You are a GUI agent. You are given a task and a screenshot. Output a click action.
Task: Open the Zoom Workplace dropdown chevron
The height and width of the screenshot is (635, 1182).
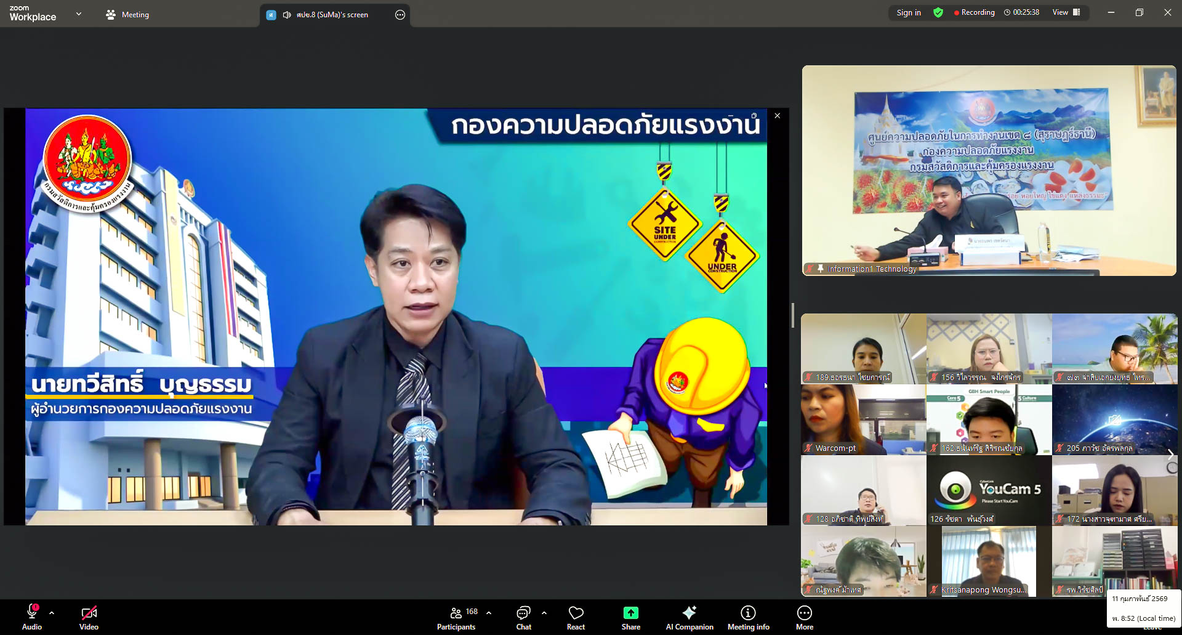tap(79, 14)
